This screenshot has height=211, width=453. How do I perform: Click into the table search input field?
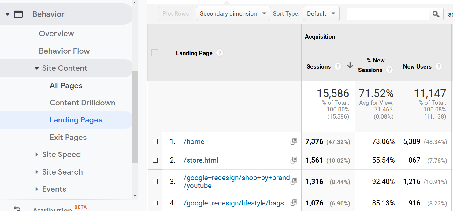click(x=388, y=14)
